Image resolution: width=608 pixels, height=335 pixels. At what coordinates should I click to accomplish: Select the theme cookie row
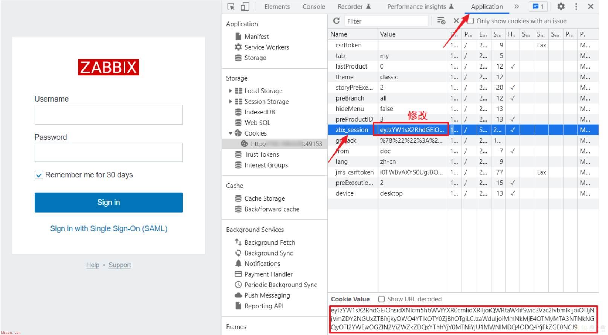pos(463,77)
